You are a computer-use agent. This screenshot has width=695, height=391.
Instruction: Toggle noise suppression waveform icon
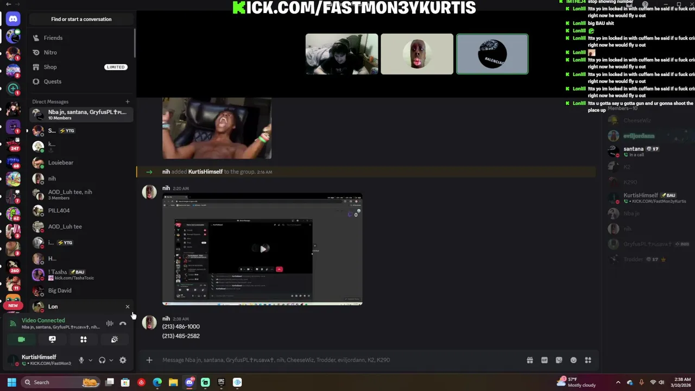(x=110, y=324)
